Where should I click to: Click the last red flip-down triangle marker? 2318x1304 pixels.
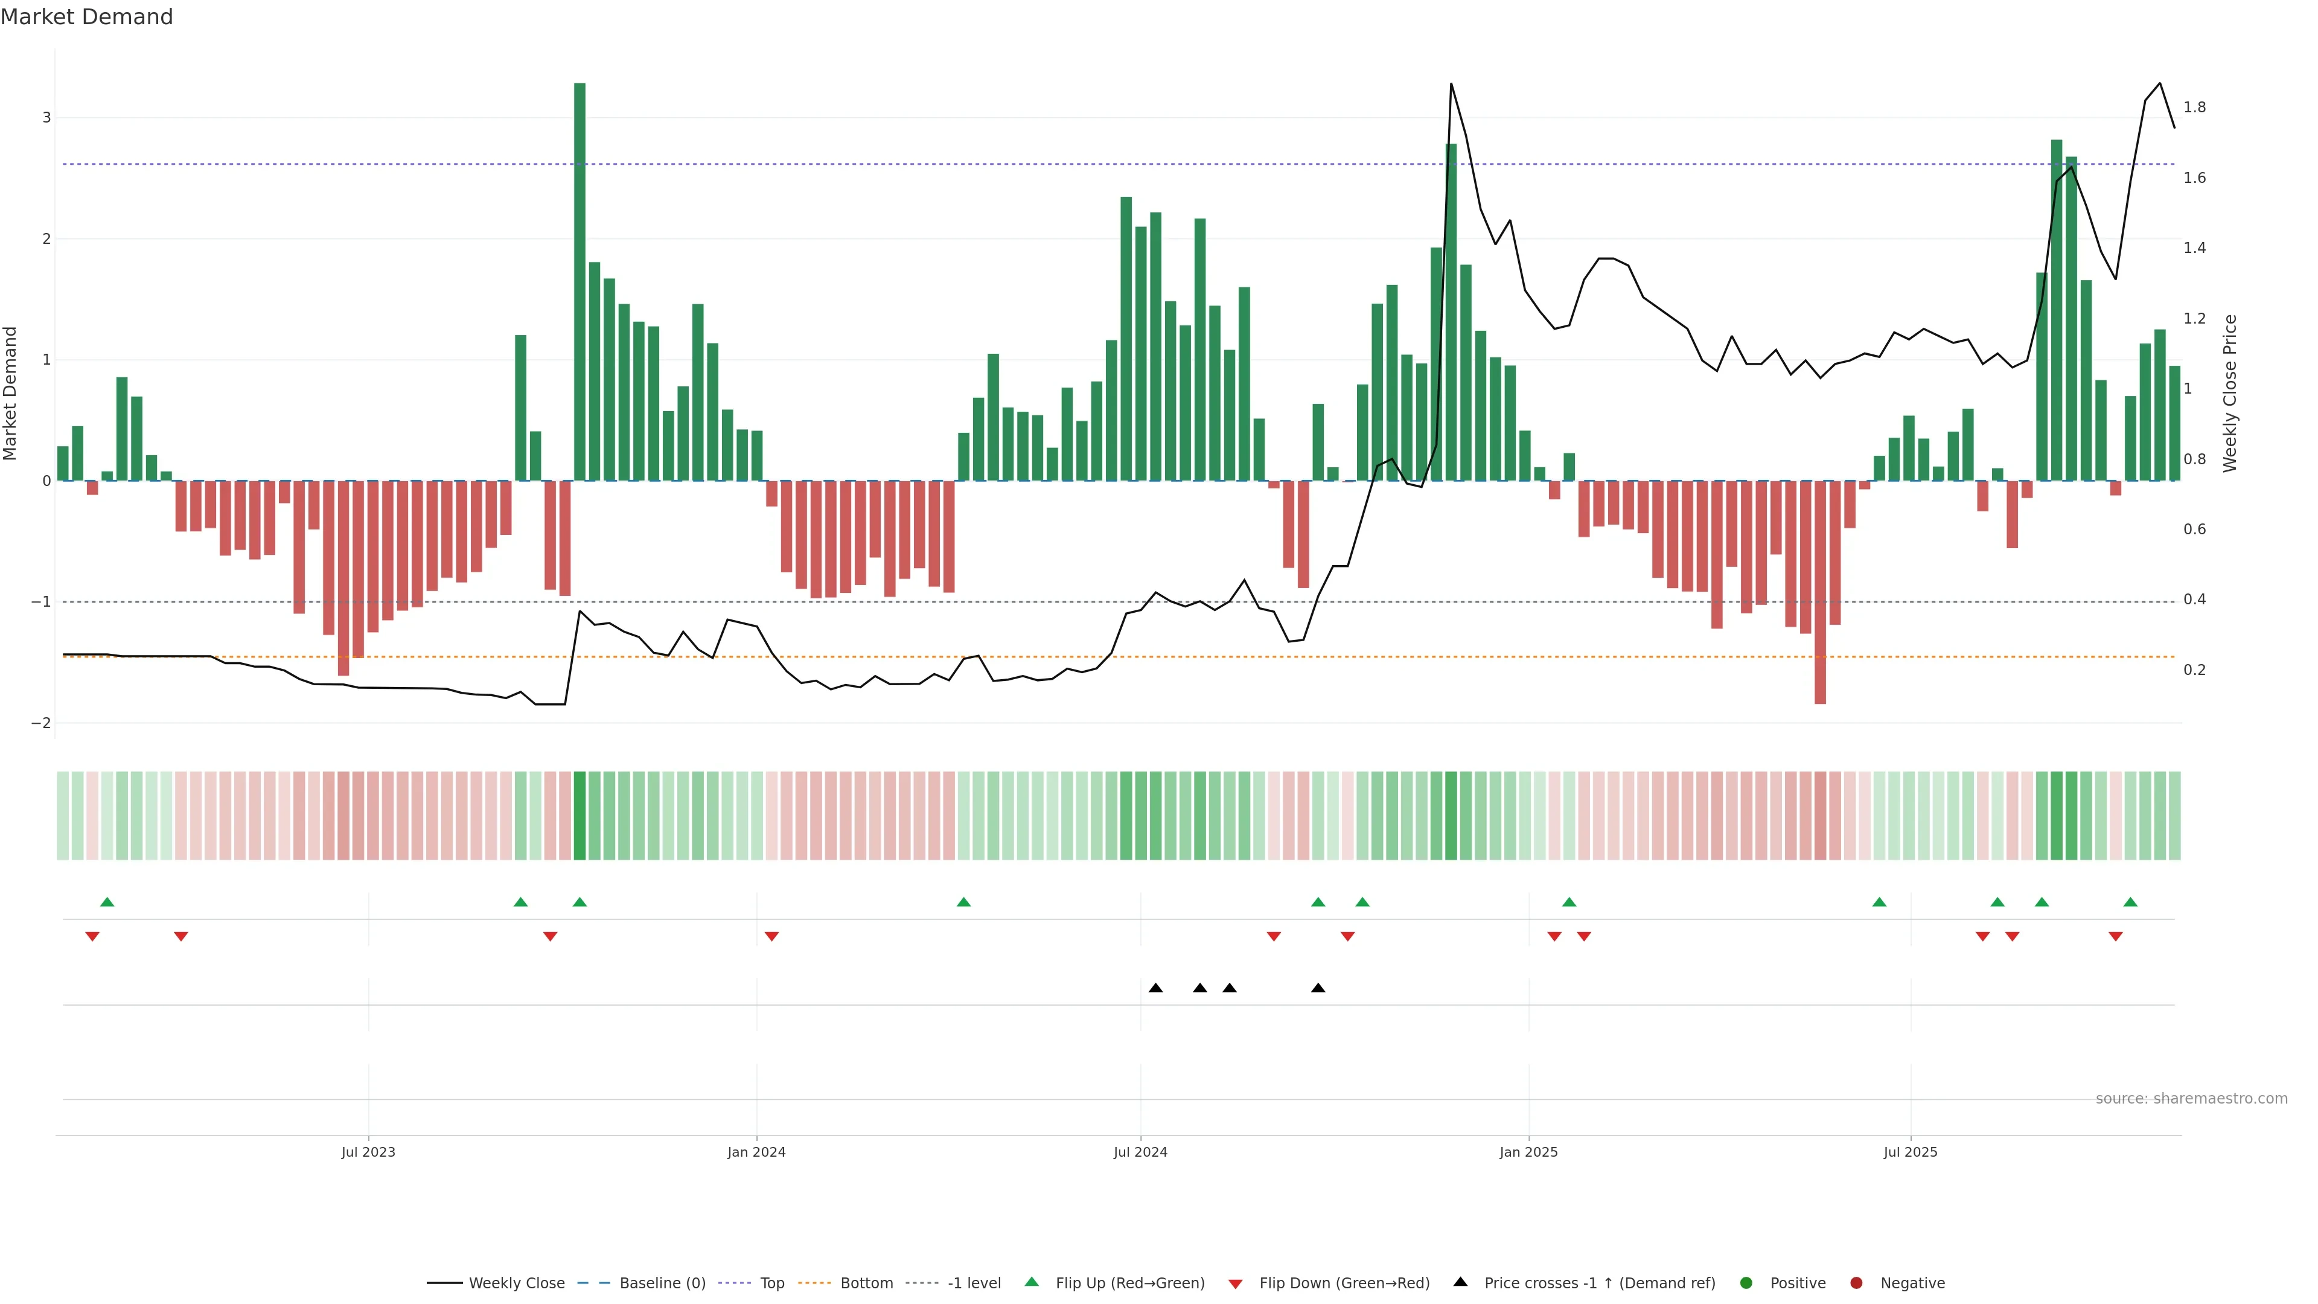click(x=2116, y=937)
